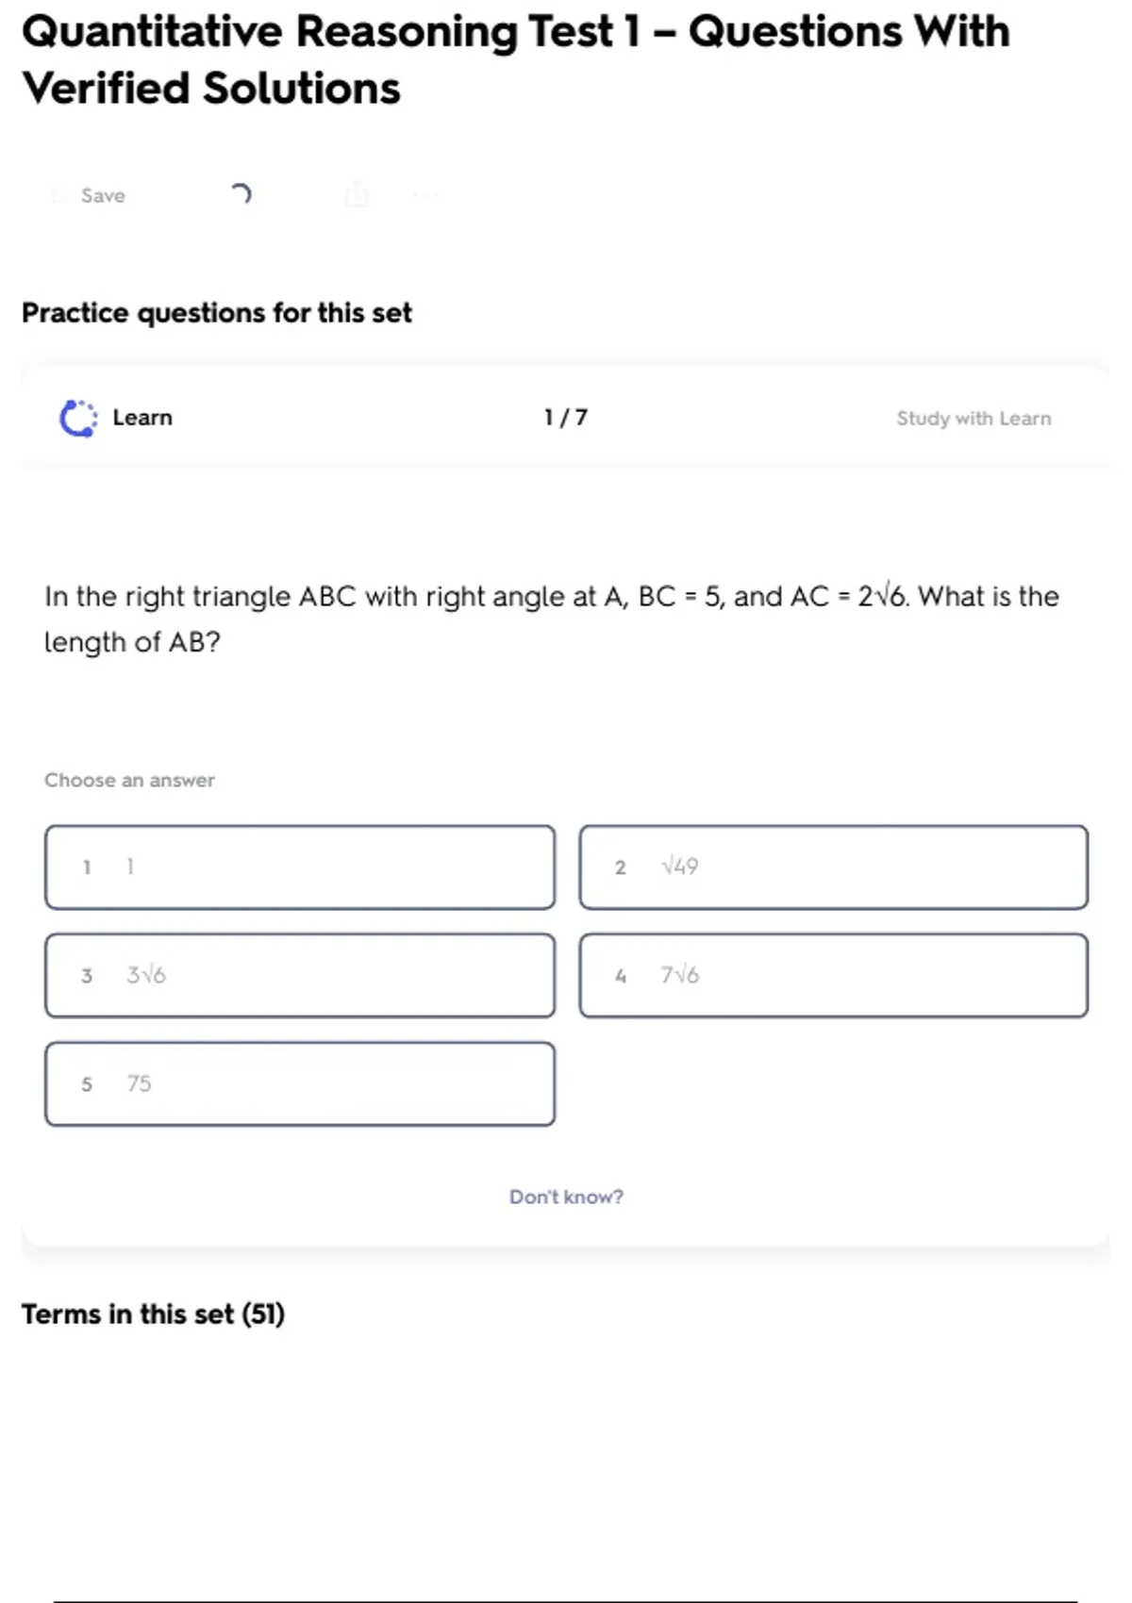Click the 1 / 7 question counter

pos(566,418)
